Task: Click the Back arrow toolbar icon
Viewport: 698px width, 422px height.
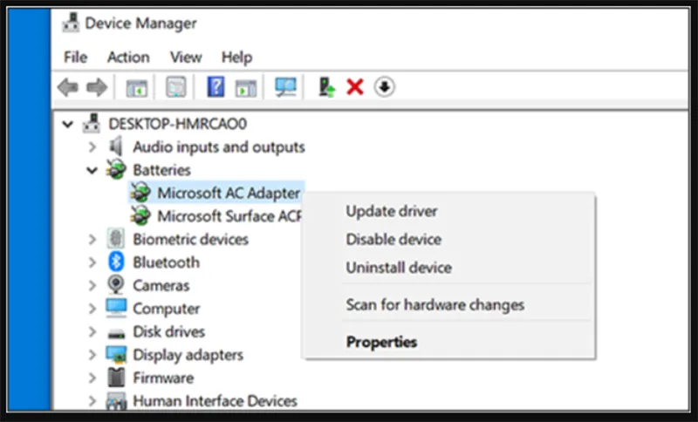Action: click(x=68, y=87)
